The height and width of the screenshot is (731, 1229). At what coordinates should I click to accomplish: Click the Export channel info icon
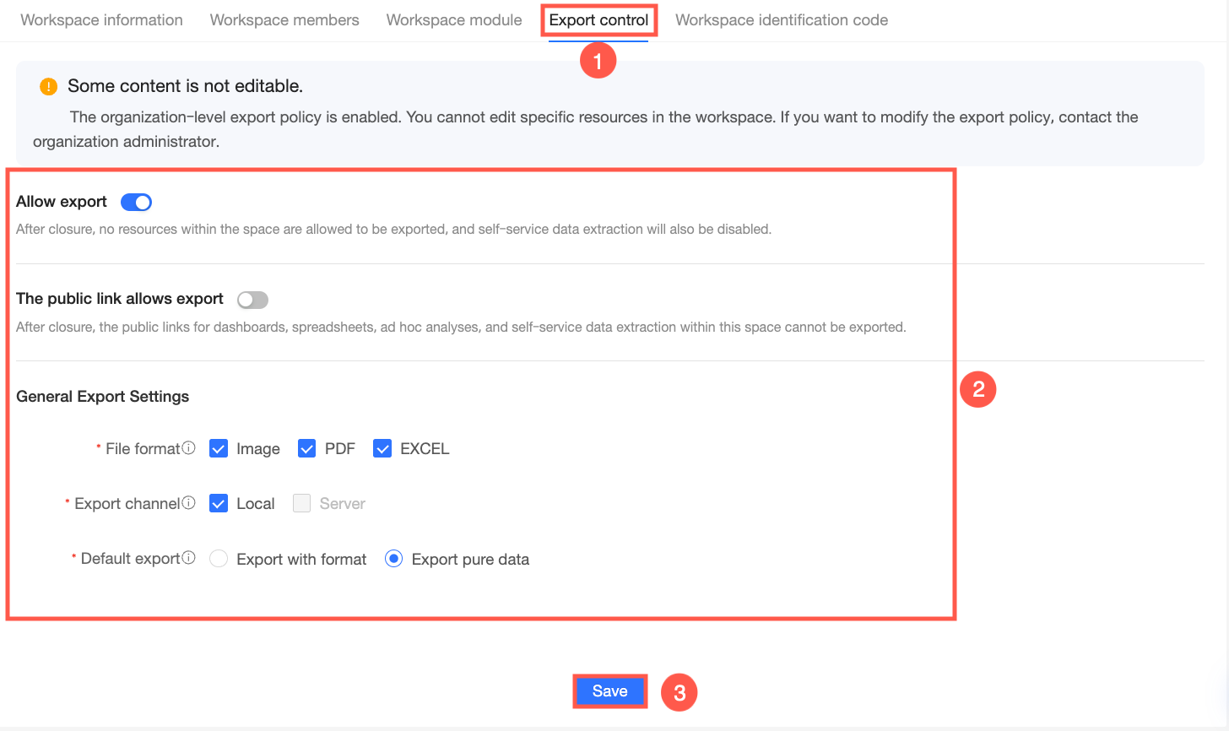[189, 503]
